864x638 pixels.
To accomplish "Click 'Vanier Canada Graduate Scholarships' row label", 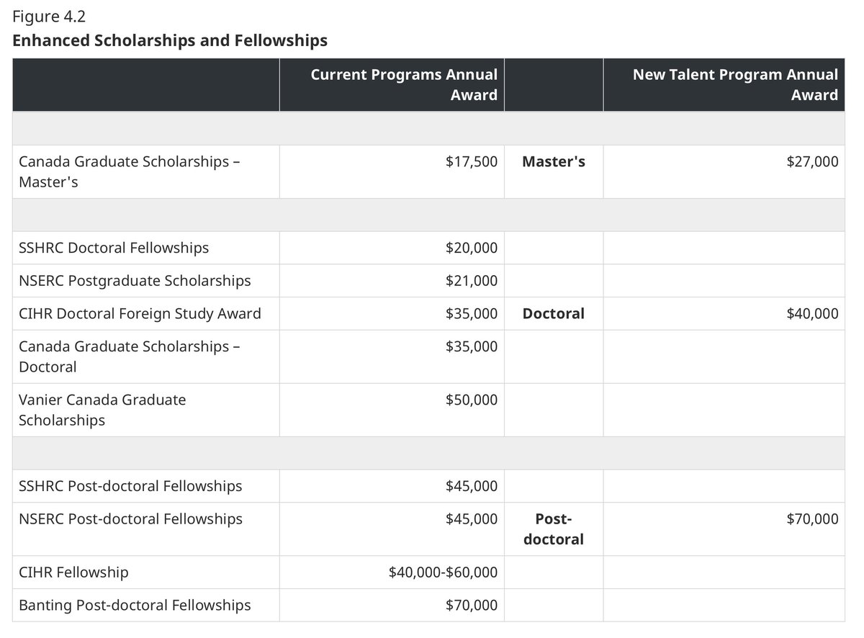I will pos(102,409).
